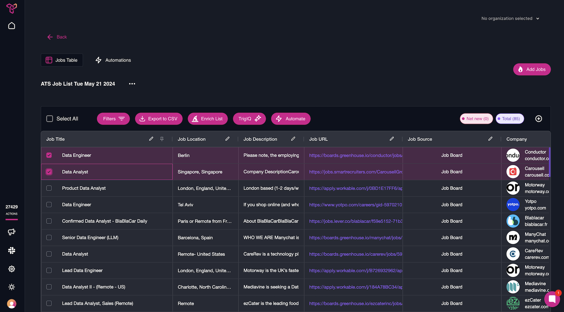Click the Yotpo company logo
The height and width of the screenshot is (312, 564).
pos(513,205)
